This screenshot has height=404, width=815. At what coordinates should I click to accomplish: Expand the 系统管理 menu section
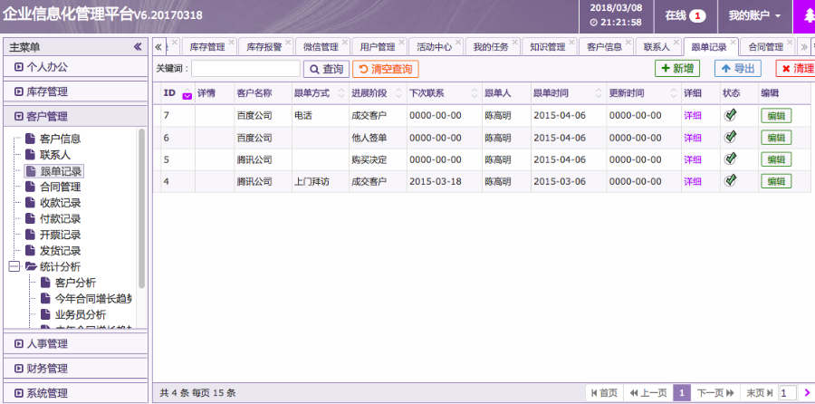(75, 393)
